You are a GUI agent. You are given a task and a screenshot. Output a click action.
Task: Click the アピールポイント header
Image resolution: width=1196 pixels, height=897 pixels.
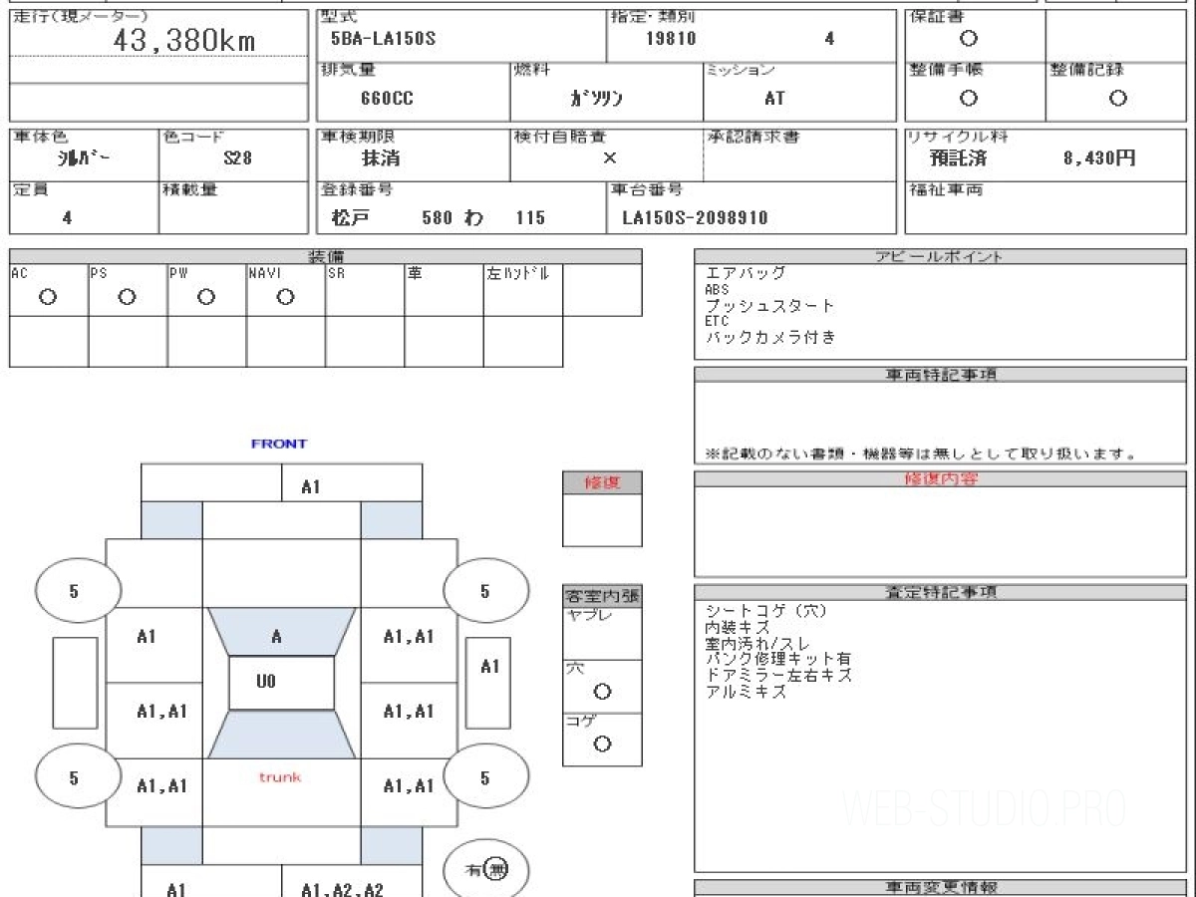coord(940,256)
